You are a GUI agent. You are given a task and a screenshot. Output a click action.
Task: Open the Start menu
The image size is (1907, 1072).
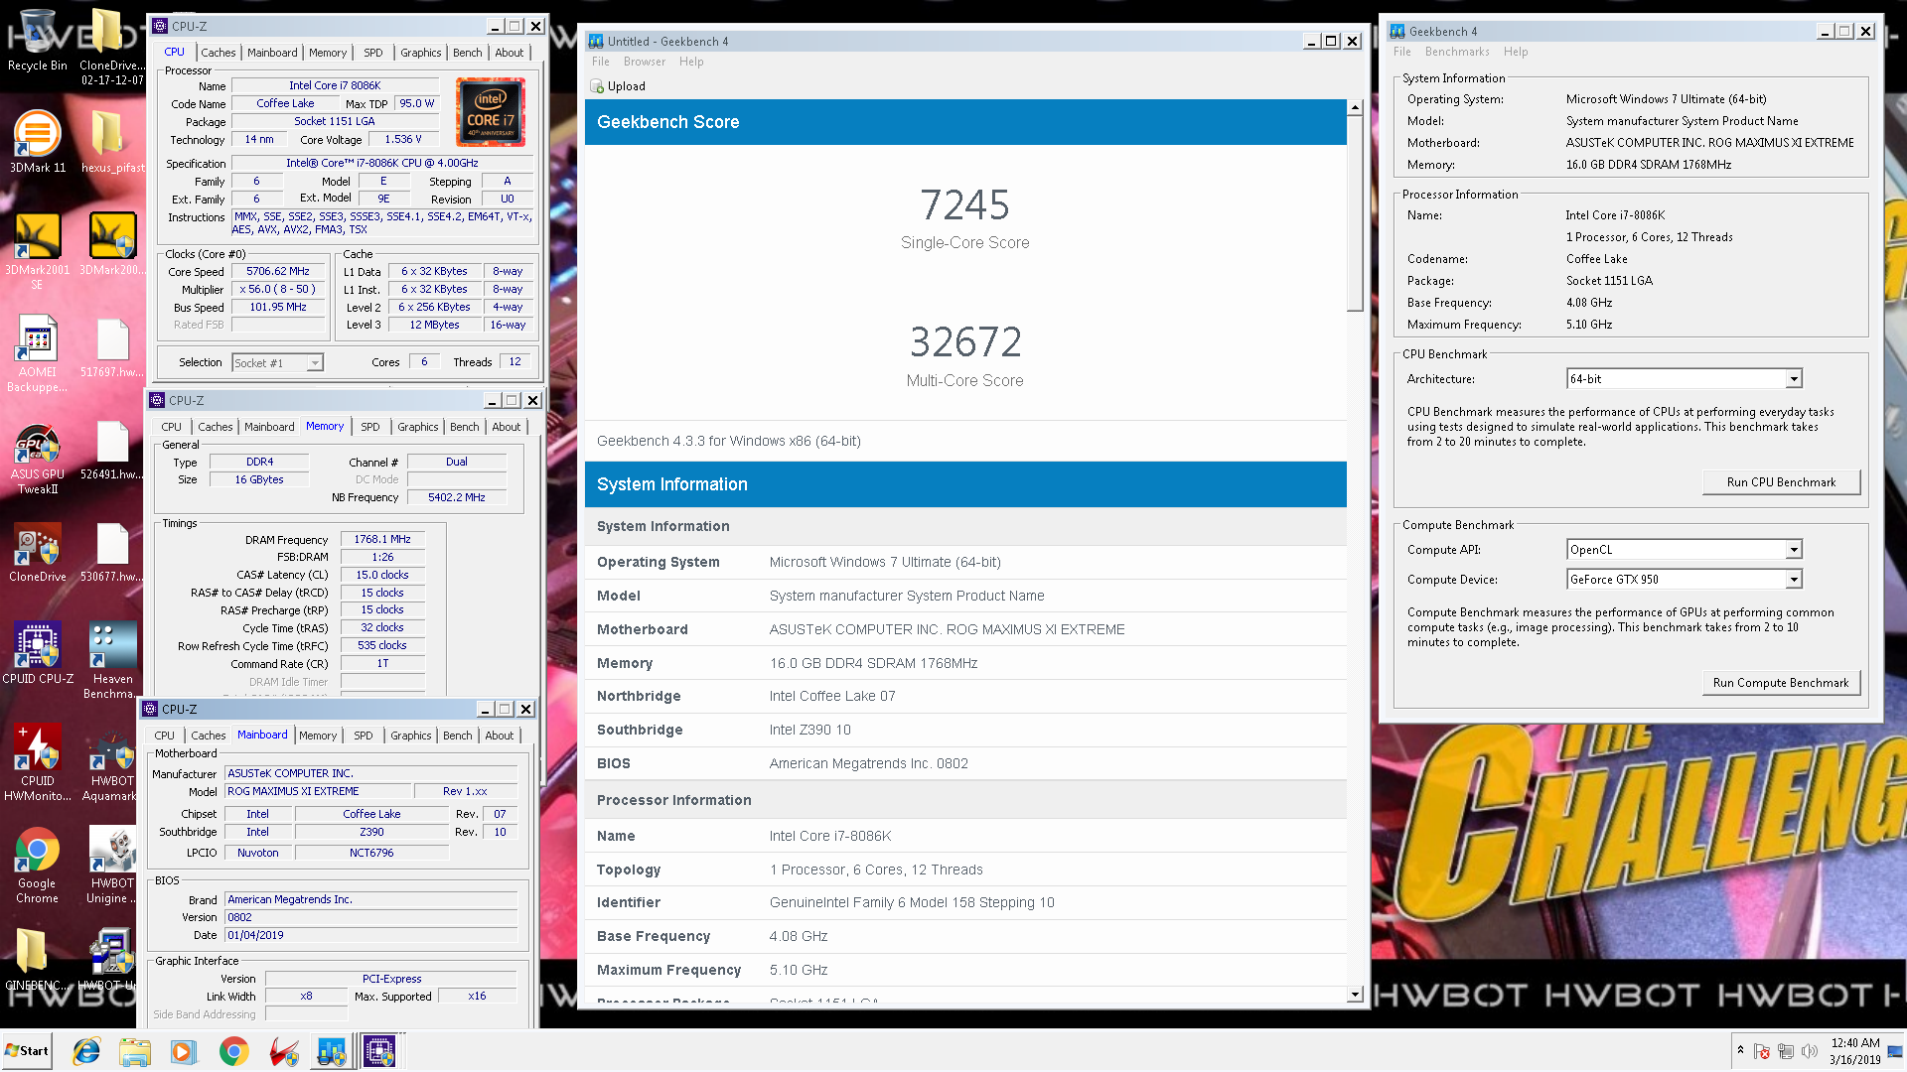point(27,1051)
